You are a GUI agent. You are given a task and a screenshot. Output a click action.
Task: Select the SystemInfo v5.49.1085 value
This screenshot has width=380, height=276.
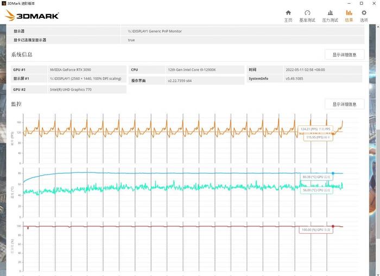[x=294, y=79]
